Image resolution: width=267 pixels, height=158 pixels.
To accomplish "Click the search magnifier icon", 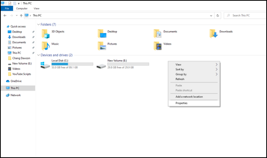I will point(228,15).
